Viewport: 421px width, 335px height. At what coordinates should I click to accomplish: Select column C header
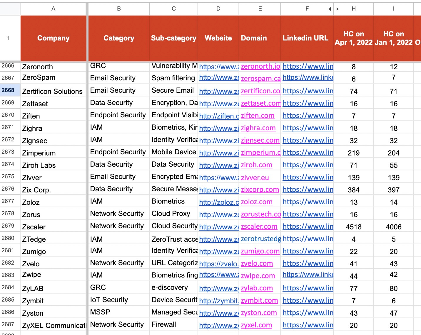pyautogui.click(x=173, y=9)
